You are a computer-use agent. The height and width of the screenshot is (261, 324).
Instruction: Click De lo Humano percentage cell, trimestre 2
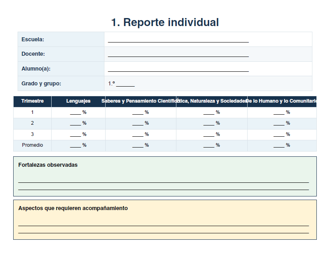click(282, 123)
